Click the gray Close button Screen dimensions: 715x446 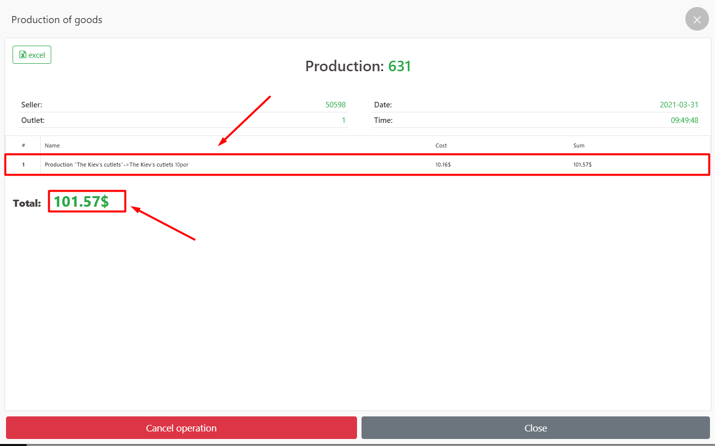pos(535,428)
